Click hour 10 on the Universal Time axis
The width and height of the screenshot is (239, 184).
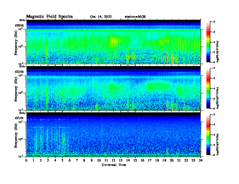(99, 160)
